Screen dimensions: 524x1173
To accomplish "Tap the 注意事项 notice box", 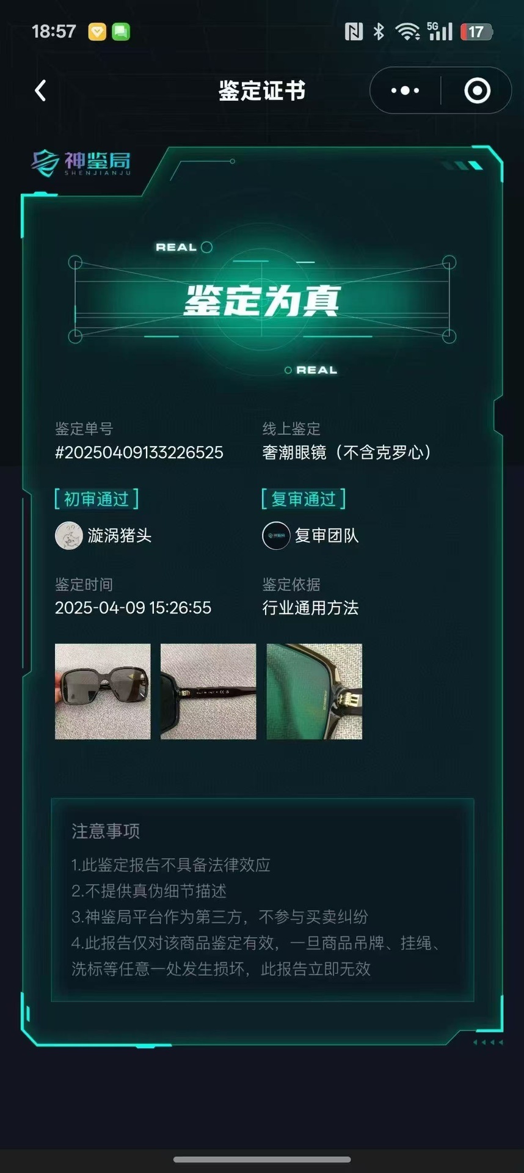I will [263, 899].
